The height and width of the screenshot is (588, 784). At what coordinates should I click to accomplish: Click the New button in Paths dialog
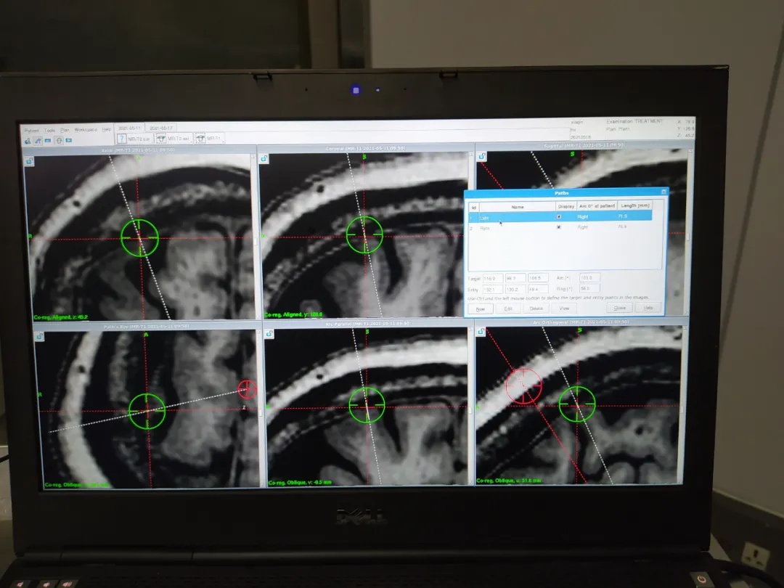click(481, 309)
